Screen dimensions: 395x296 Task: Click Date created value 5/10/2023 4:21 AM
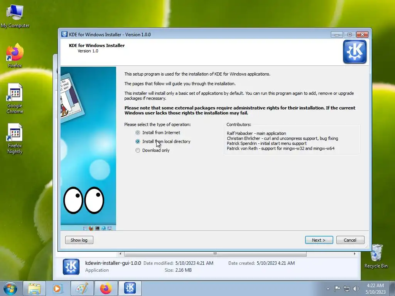(x=275, y=263)
